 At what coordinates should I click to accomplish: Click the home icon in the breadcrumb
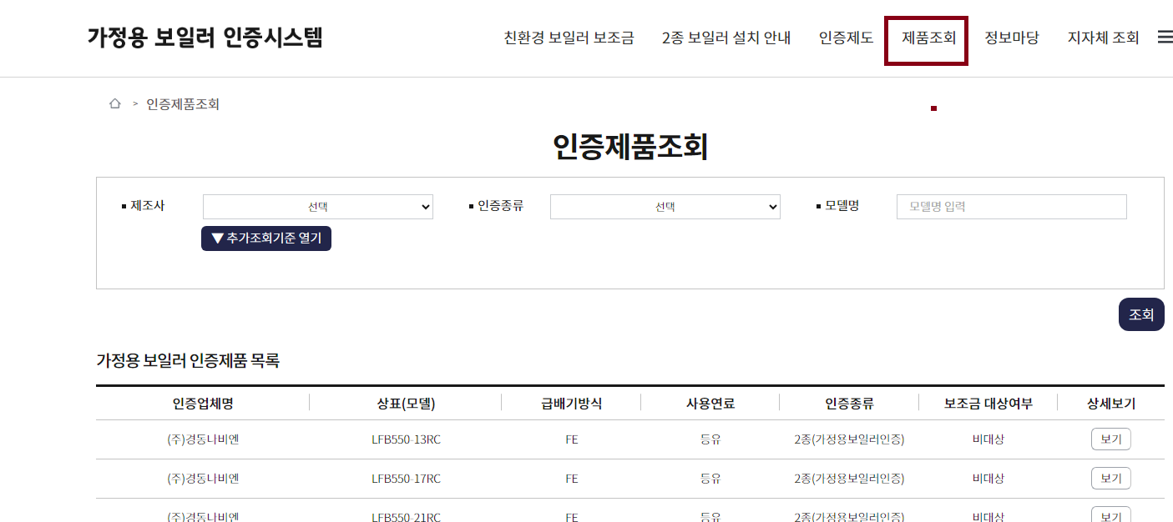coord(113,103)
